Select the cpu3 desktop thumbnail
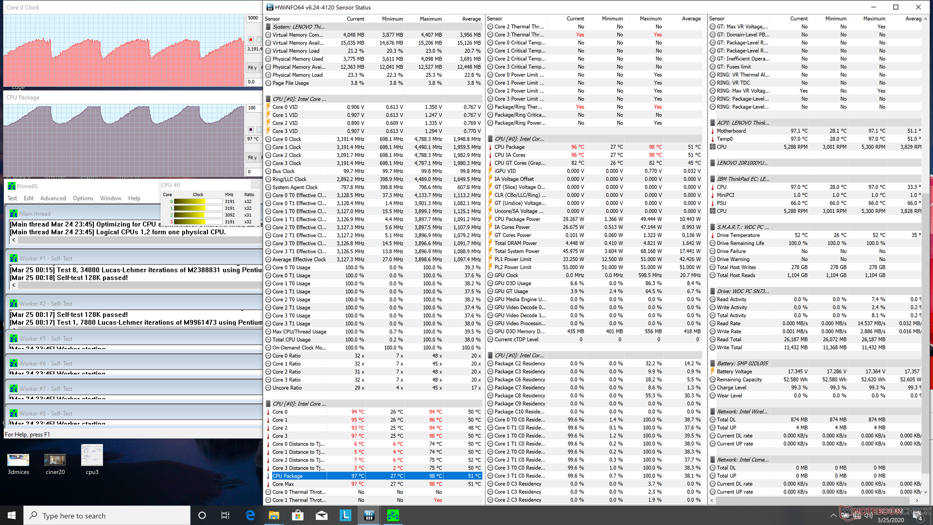The height and width of the screenshot is (525, 933). [x=92, y=455]
